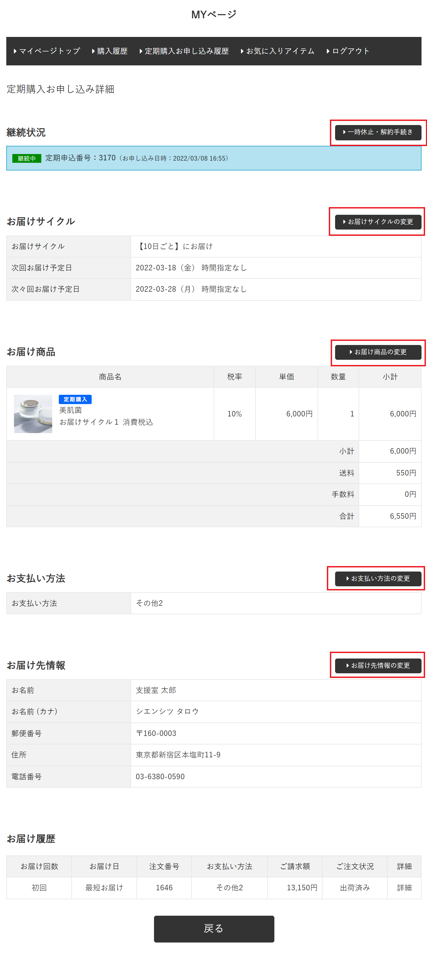Open 詳細 link for order 1646
This screenshot has width=427, height=954.
click(x=404, y=888)
